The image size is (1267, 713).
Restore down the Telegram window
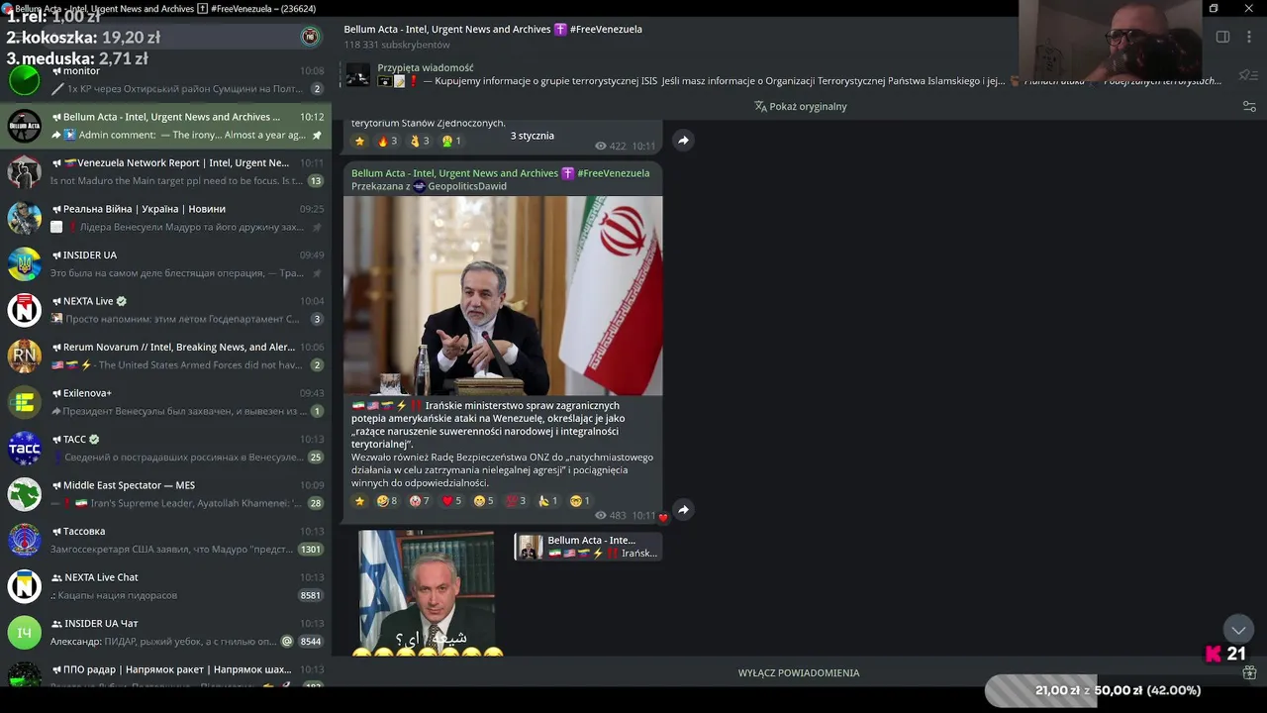[1214, 9]
